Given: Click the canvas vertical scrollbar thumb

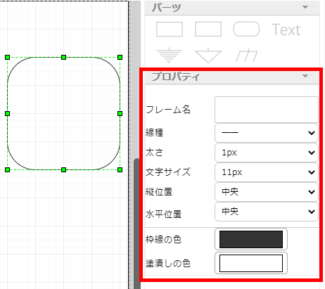Looking at the screenshot, I should click(x=136, y=224).
